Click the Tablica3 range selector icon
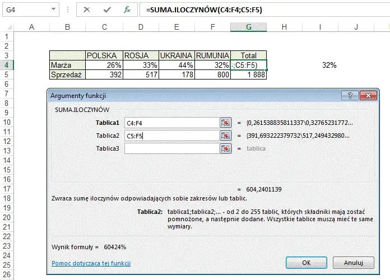Image resolution: width=390 pixels, height=280 pixels. tap(225, 148)
